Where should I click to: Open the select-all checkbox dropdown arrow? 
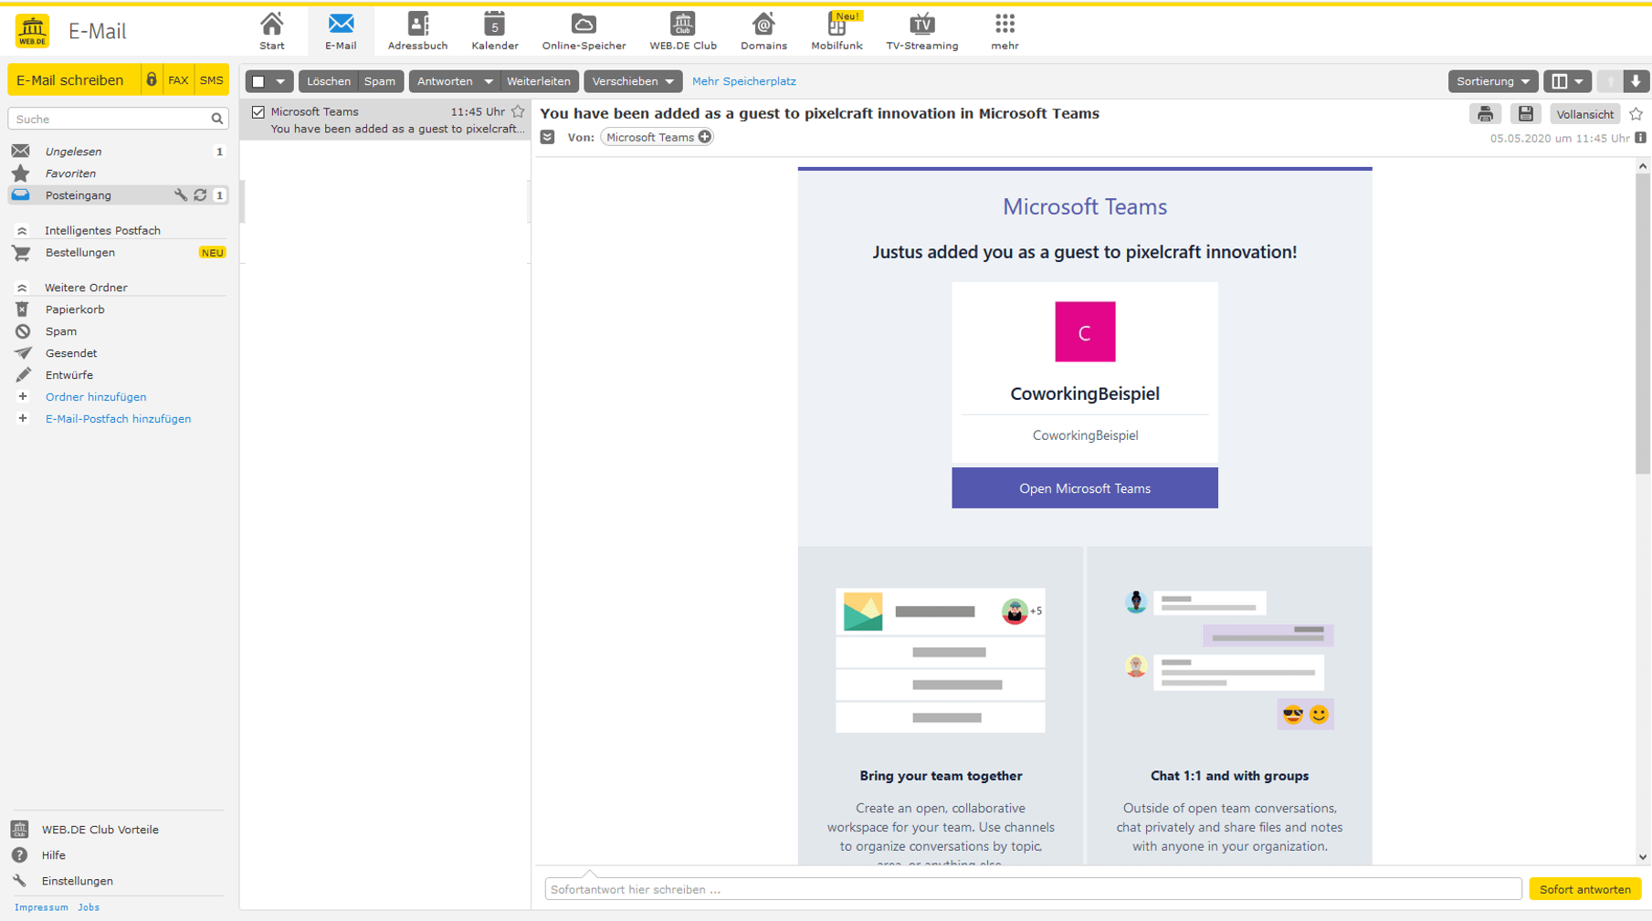tap(280, 81)
